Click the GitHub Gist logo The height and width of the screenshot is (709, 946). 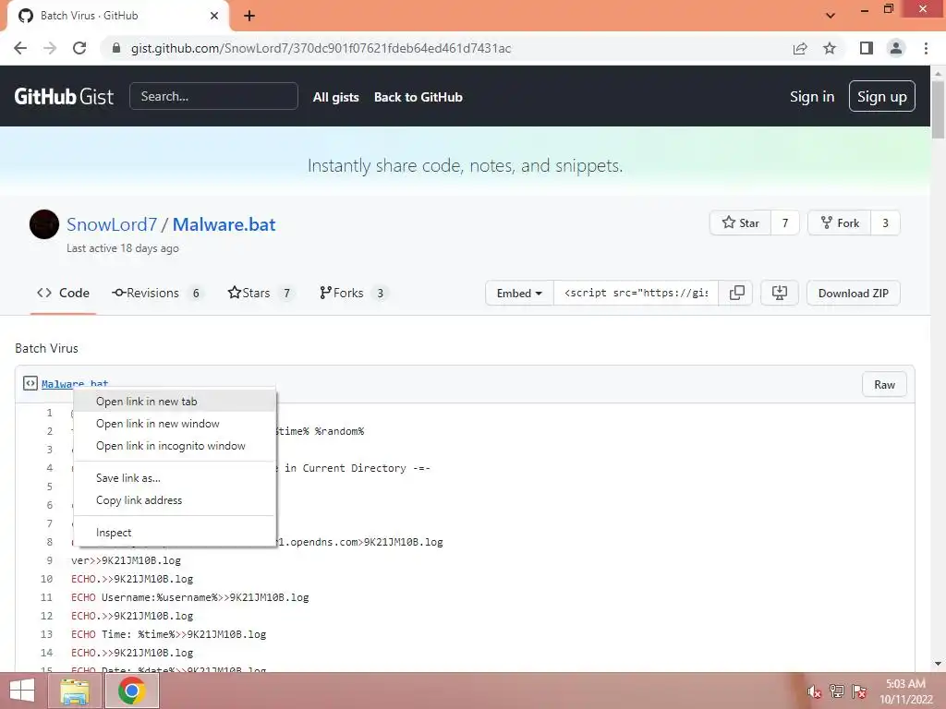pyautogui.click(x=64, y=96)
